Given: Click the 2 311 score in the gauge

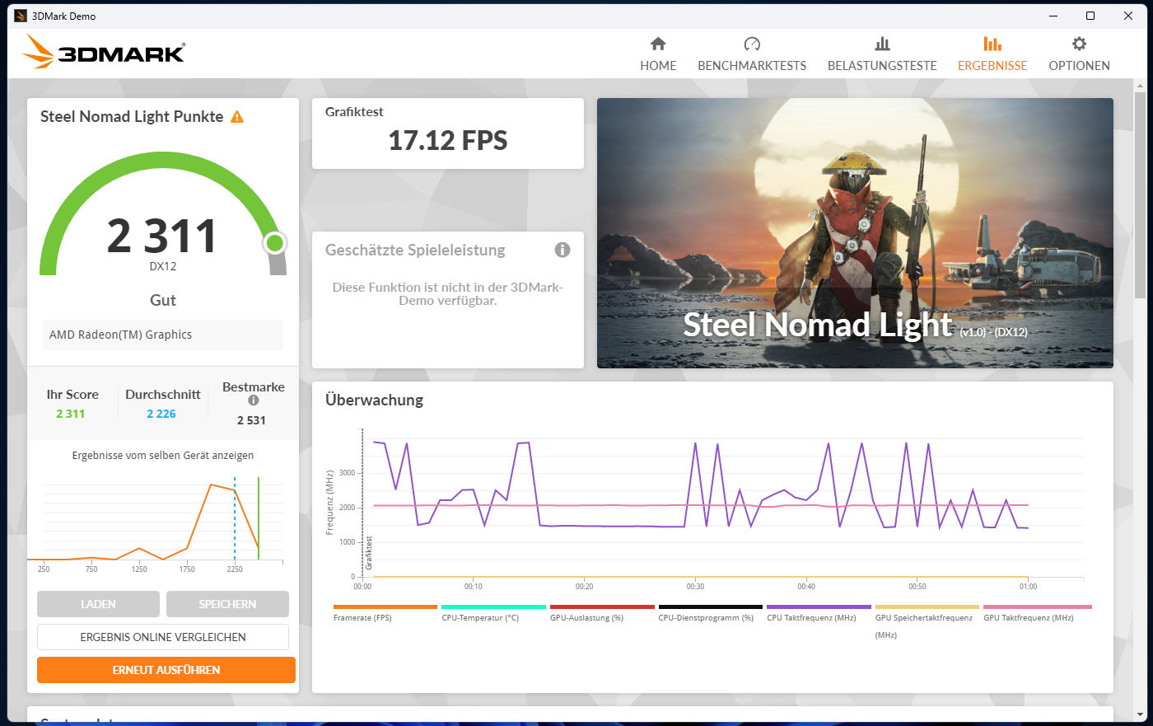Looking at the screenshot, I should click(x=162, y=236).
